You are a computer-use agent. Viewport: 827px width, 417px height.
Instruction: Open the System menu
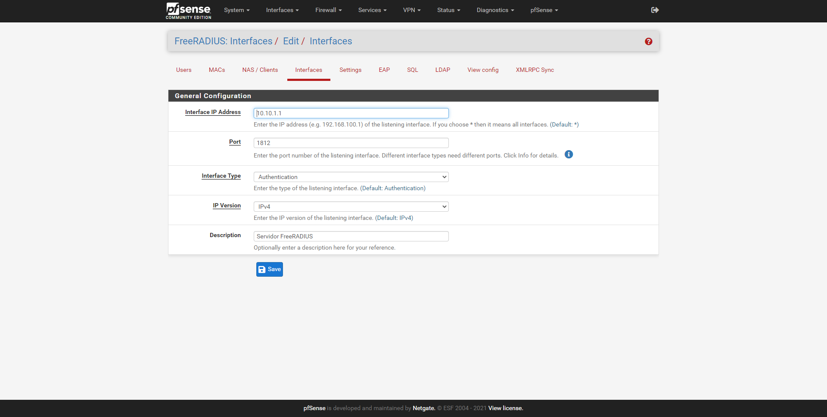coord(236,10)
